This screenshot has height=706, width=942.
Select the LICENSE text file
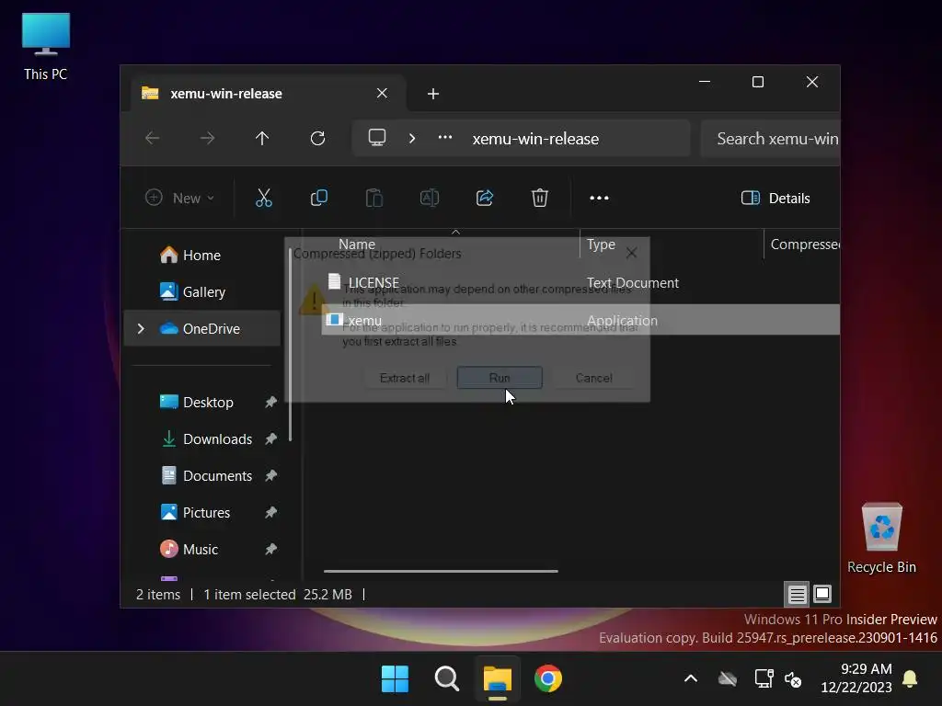[373, 283]
